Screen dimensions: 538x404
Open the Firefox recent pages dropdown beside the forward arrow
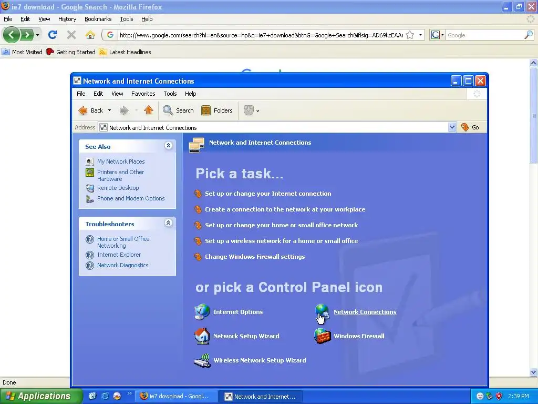pos(37,35)
